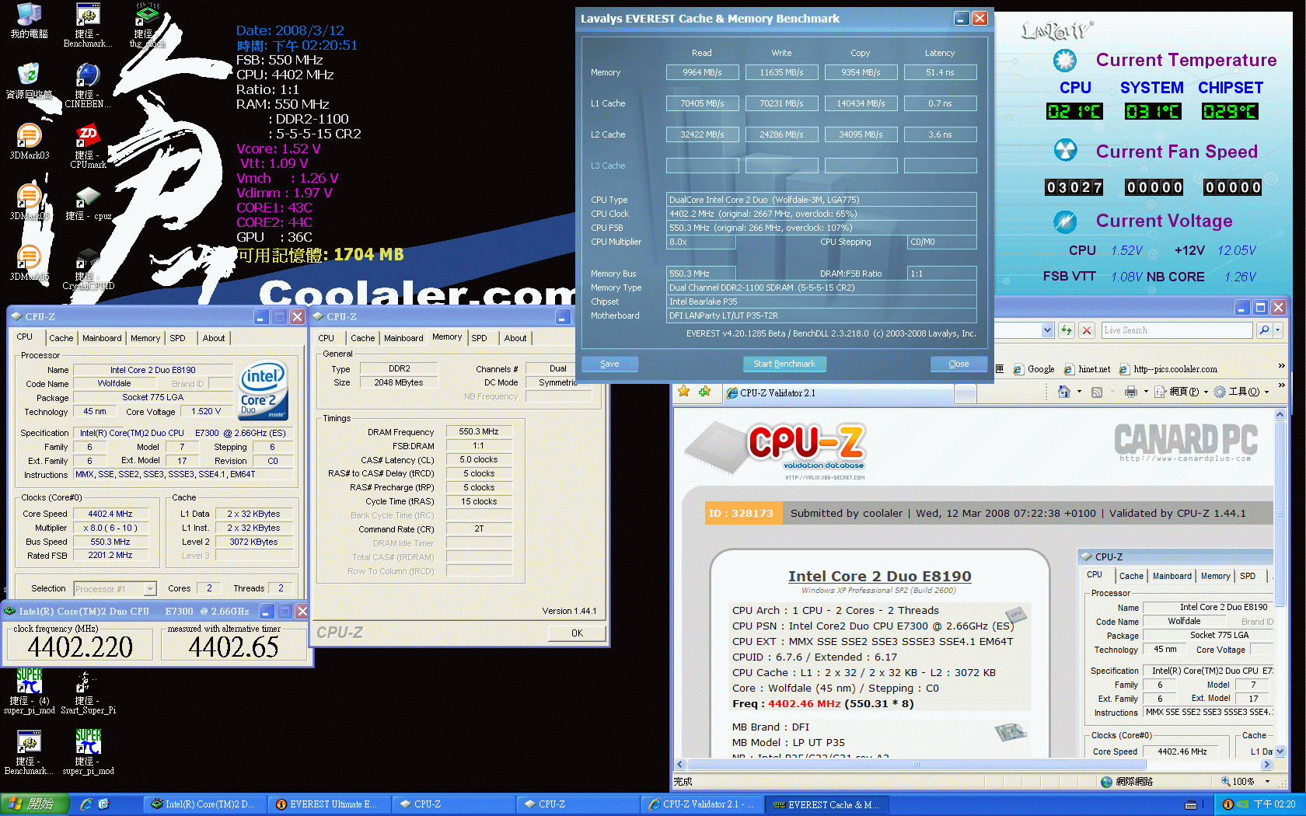Click the Print icon in IE toolbar
Screen dimensions: 1306x816
pos(1131,392)
